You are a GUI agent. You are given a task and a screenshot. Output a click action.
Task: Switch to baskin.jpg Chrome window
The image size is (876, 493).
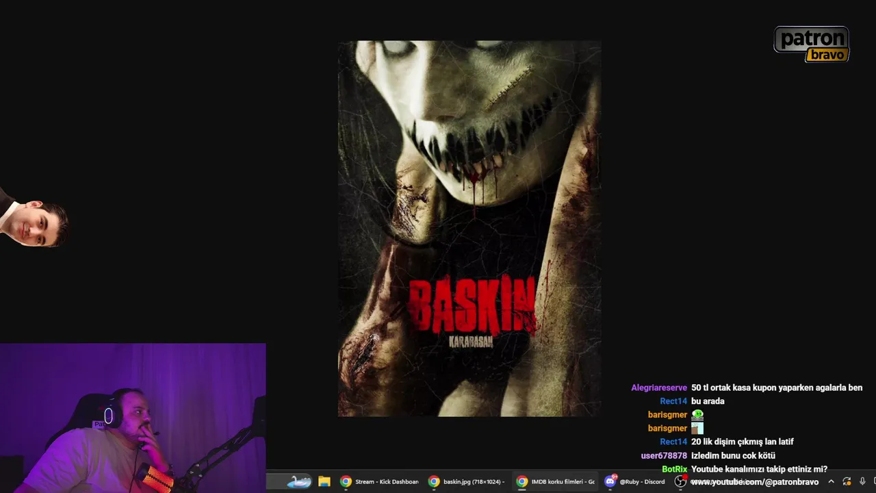467,481
